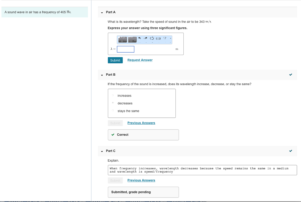Click the Submit button for Part A
The height and width of the screenshot is (202, 301).
point(115,60)
